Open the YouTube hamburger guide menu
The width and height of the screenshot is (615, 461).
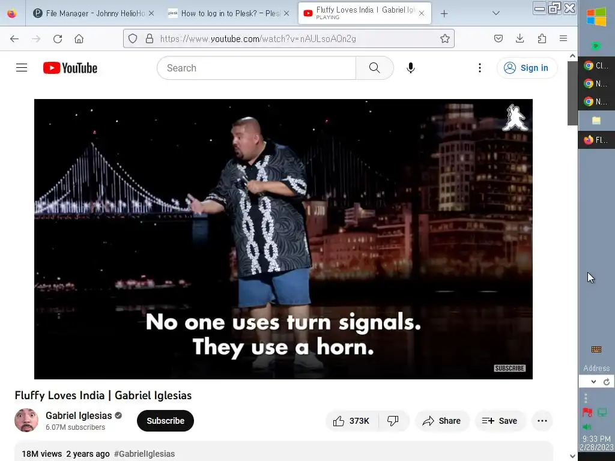[22, 68]
